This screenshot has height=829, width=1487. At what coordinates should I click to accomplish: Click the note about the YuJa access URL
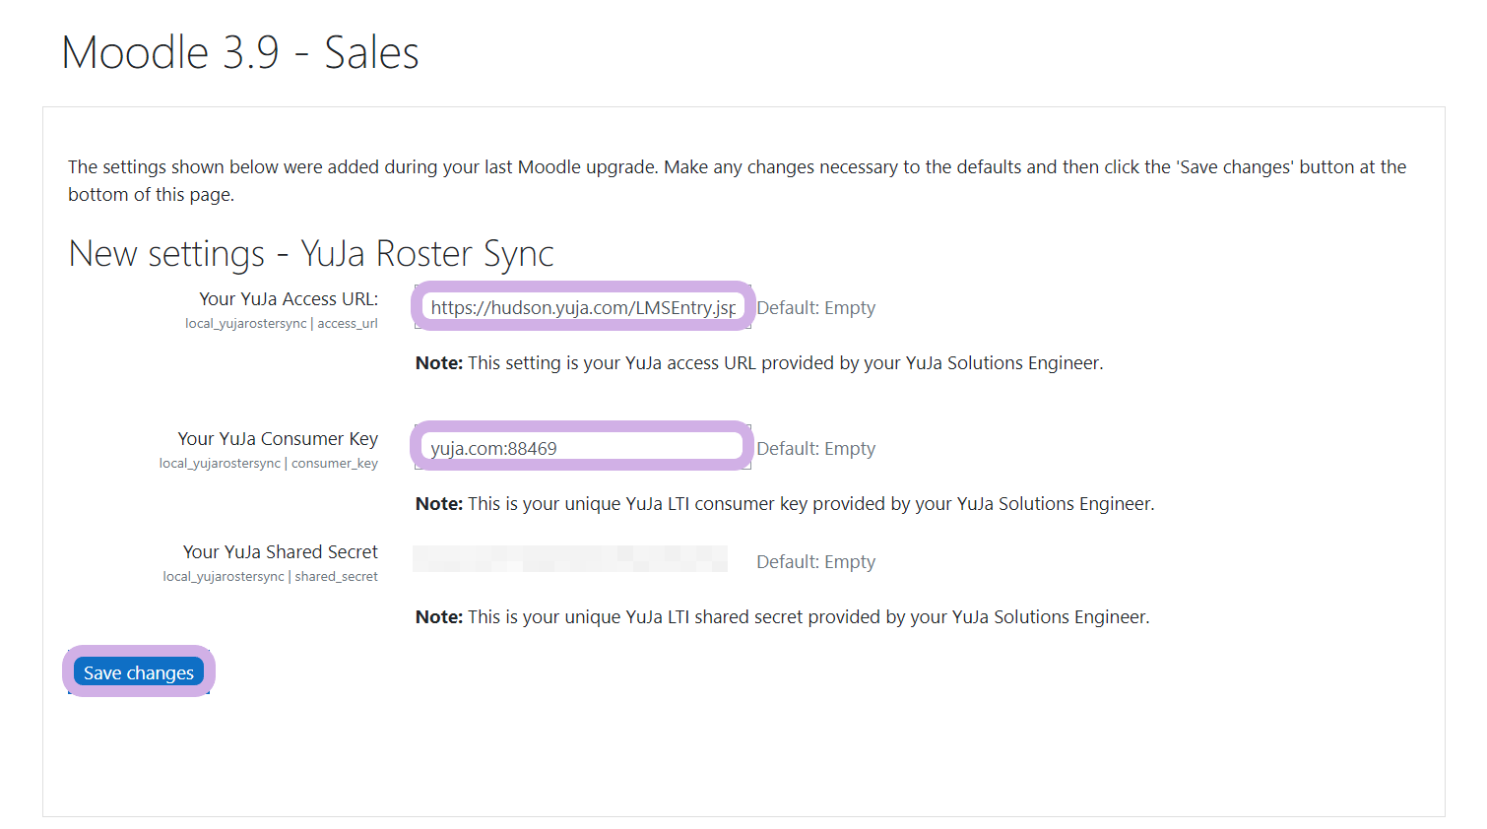pos(758,363)
